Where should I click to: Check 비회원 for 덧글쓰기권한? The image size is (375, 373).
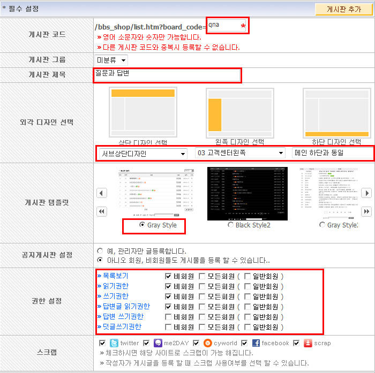[x=168, y=327]
